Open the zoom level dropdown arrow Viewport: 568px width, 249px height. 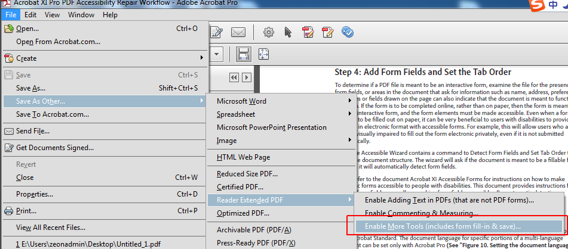216,55
